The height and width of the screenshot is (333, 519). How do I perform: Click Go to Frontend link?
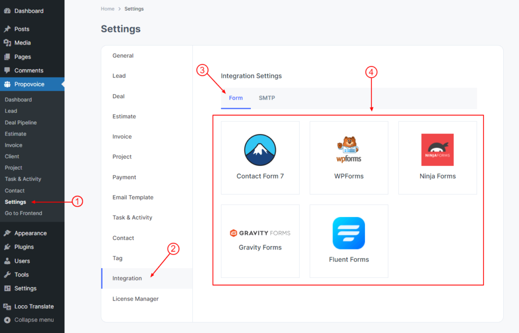pos(23,213)
